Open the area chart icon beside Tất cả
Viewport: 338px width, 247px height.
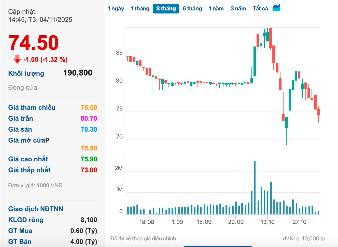276,8
